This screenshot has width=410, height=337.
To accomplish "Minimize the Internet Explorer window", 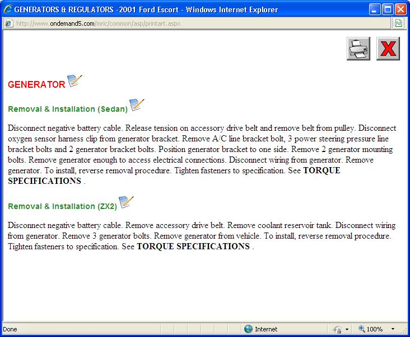I will click(375, 10).
